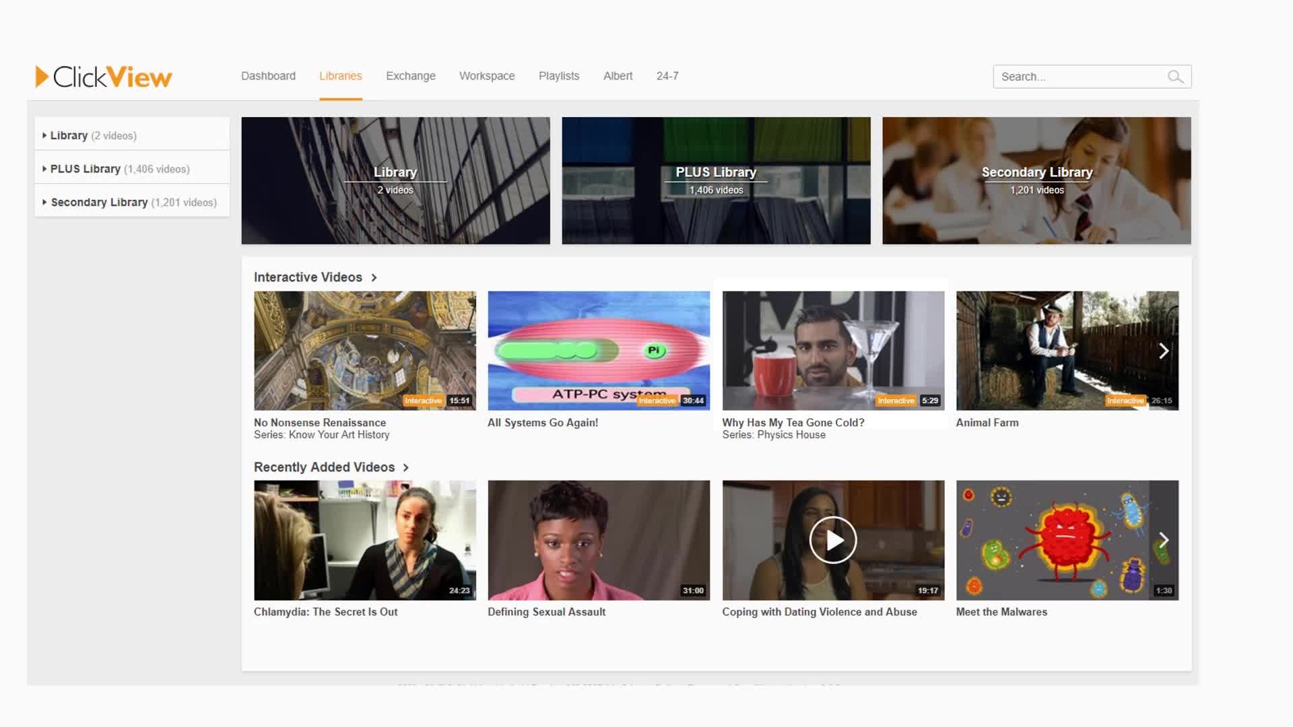Open the Defining Sexual Assault video
Screen dimensions: 1293x727
[598, 540]
